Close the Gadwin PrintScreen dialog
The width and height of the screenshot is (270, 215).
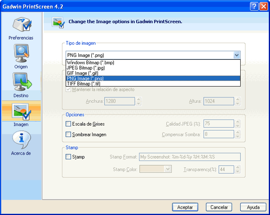pos(264,6)
